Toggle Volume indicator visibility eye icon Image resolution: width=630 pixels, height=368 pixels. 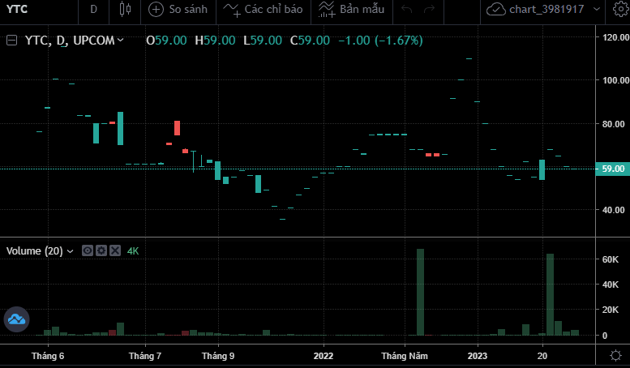pyautogui.click(x=88, y=251)
